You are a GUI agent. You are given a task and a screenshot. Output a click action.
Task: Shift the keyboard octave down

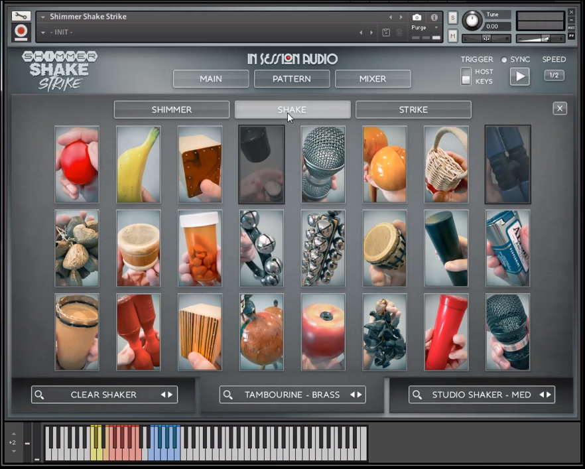(14, 451)
